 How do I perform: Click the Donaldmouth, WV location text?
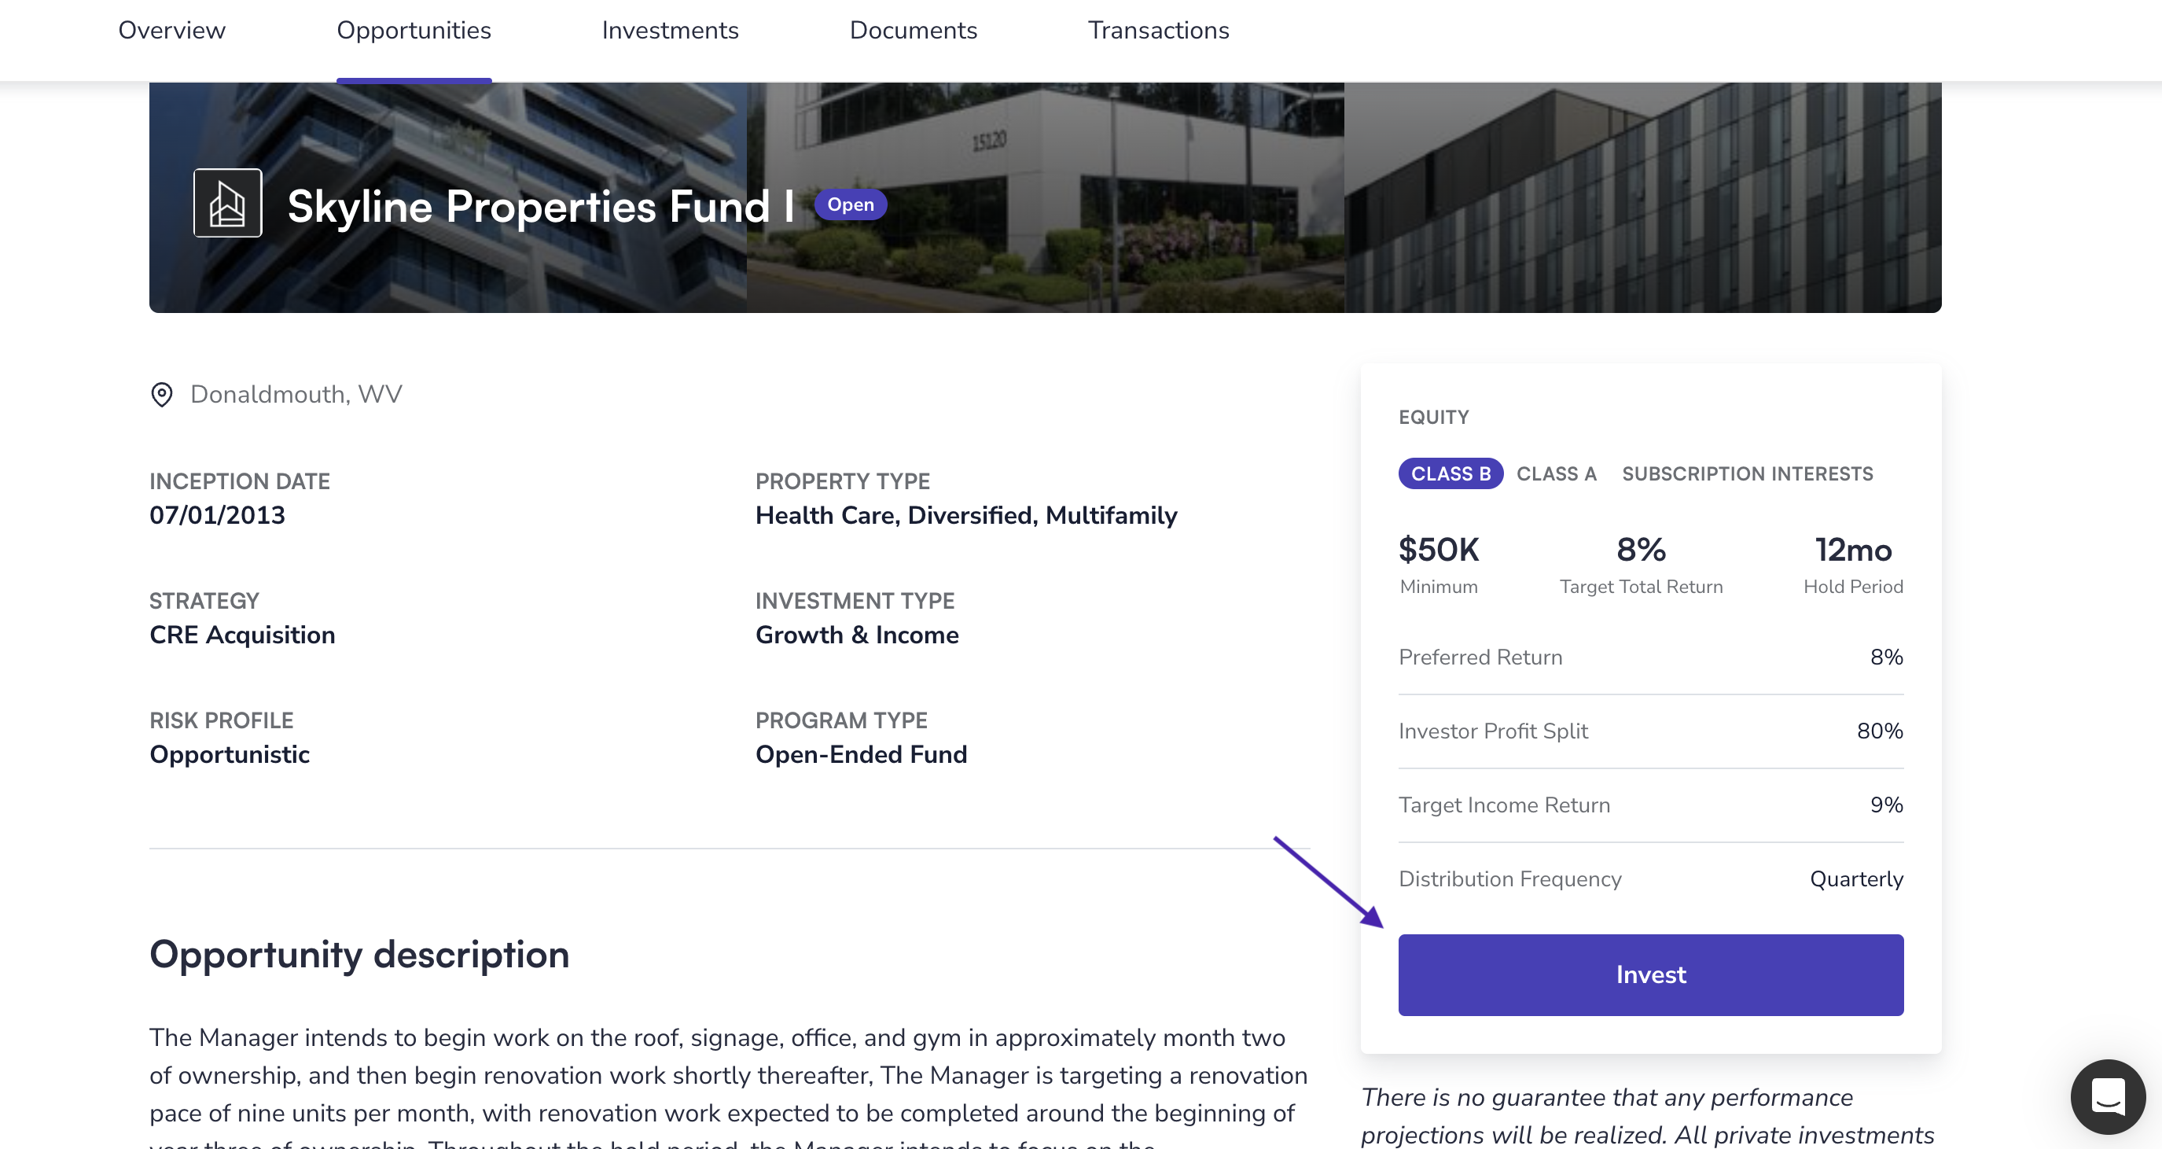(x=296, y=395)
